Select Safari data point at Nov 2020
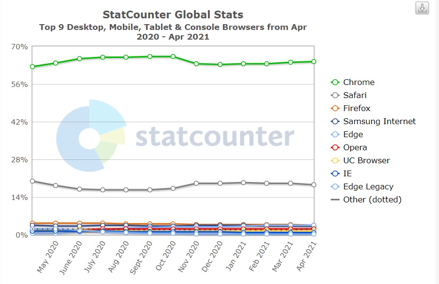Viewport: 439px width, 284px height. [196, 184]
